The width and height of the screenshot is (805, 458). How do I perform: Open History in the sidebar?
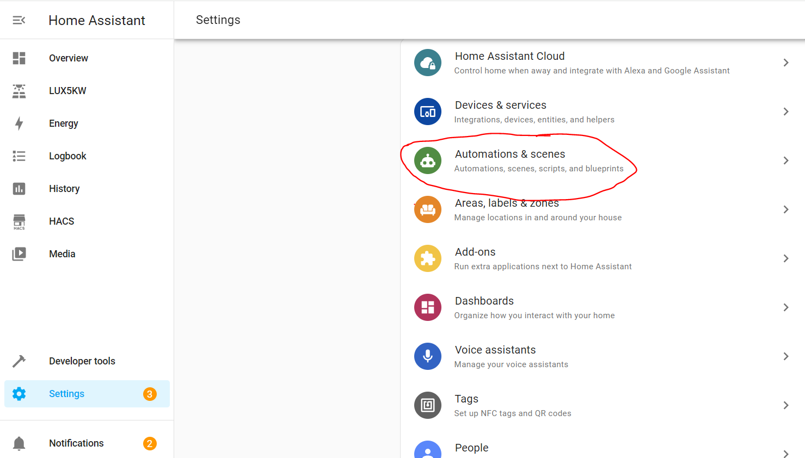87,189
